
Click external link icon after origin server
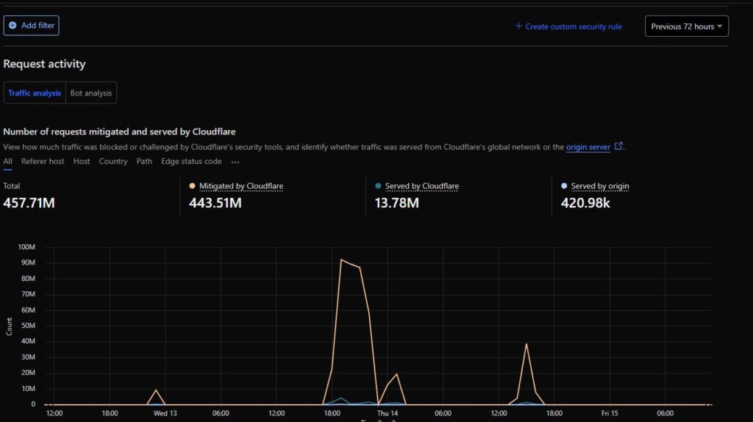(618, 146)
